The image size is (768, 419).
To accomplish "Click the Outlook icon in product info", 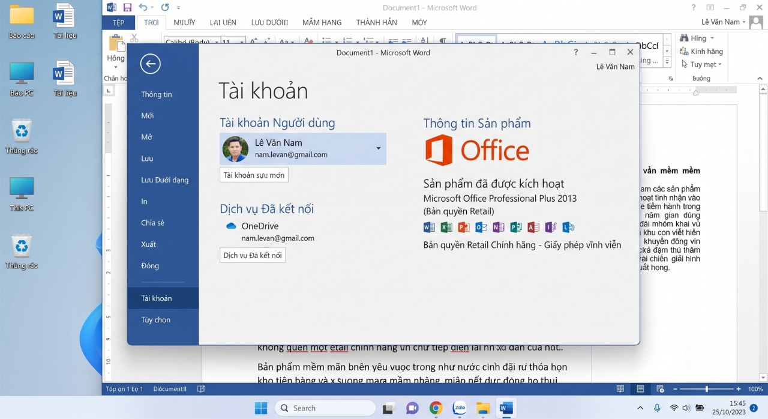I will click(481, 228).
